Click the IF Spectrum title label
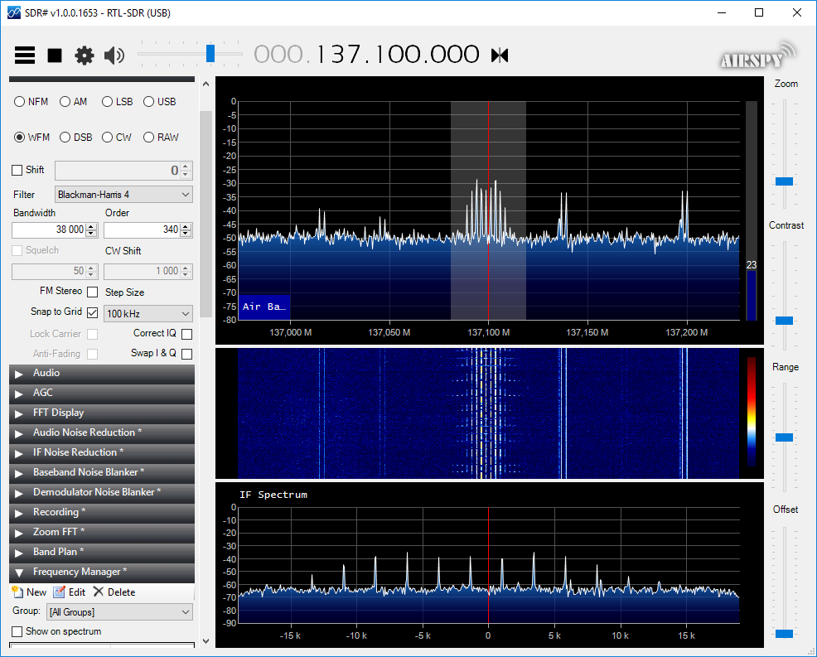 pos(273,495)
